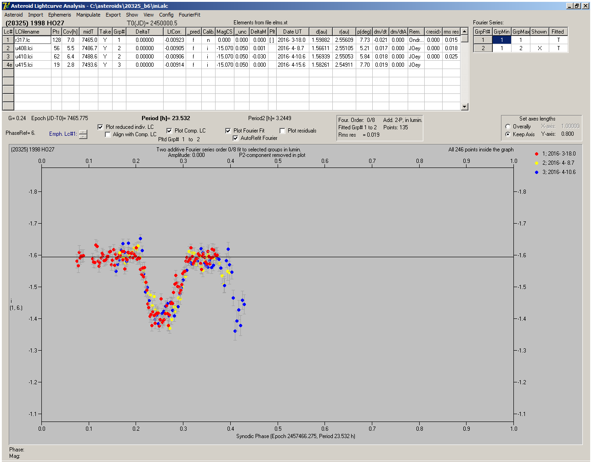Image resolution: width=592 pixels, height=462 pixels.
Task: Select the Keep Axis radio button
Action: 508,134
